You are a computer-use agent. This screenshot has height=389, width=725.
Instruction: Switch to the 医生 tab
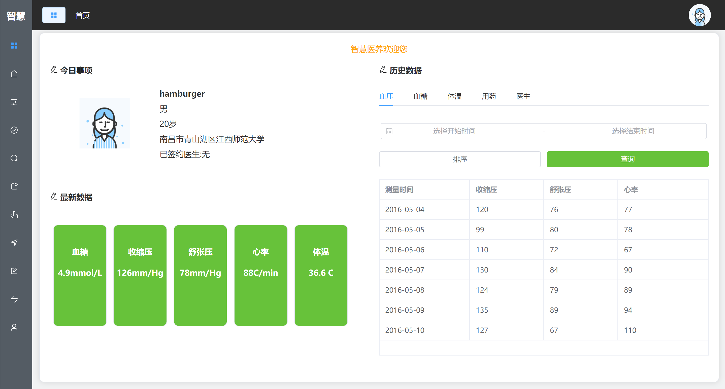523,96
